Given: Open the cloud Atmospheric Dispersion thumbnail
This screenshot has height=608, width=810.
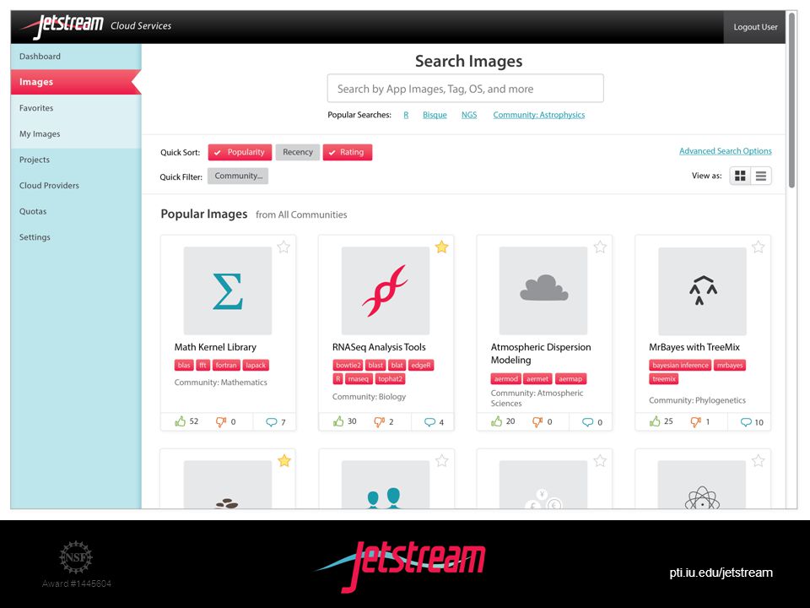Looking at the screenshot, I should tap(543, 290).
